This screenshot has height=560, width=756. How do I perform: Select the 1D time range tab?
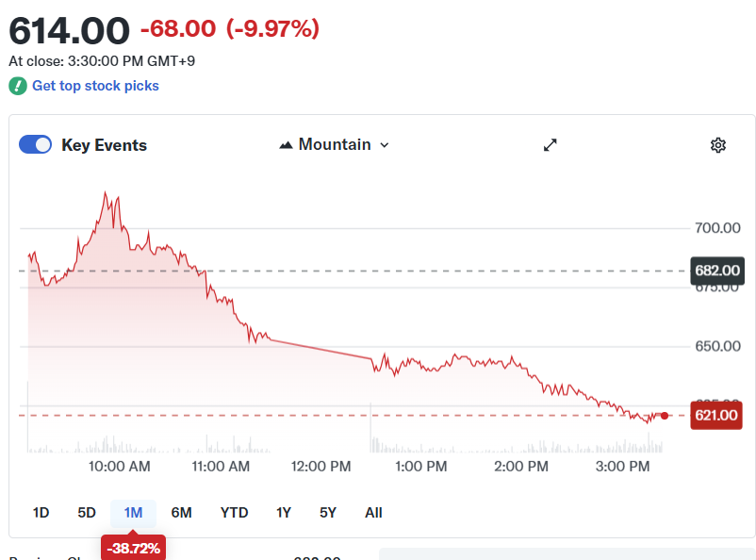tap(41, 512)
